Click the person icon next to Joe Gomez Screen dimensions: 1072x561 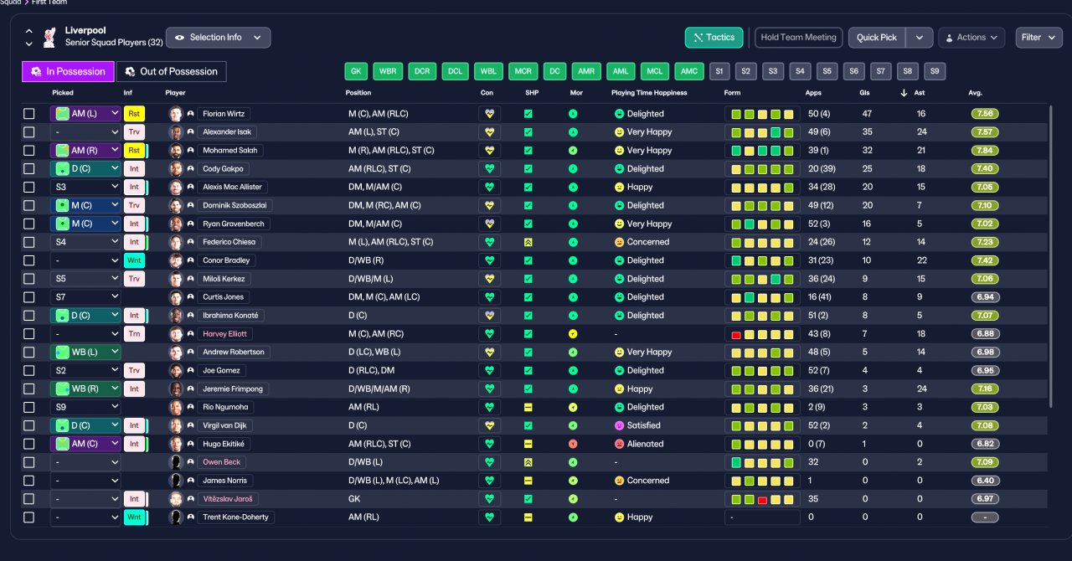click(190, 371)
